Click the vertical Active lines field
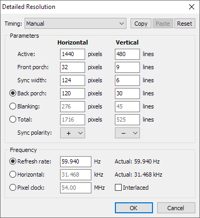The width and height of the screenshot is (200, 218). pos(127,54)
